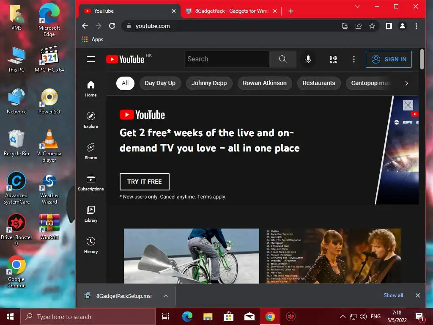Open the Apps bookmarks shortcut

[93, 39]
